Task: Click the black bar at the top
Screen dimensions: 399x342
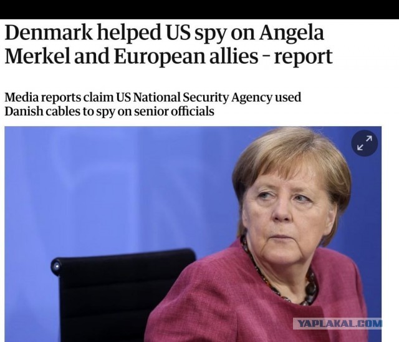Action: tap(199, 9)
